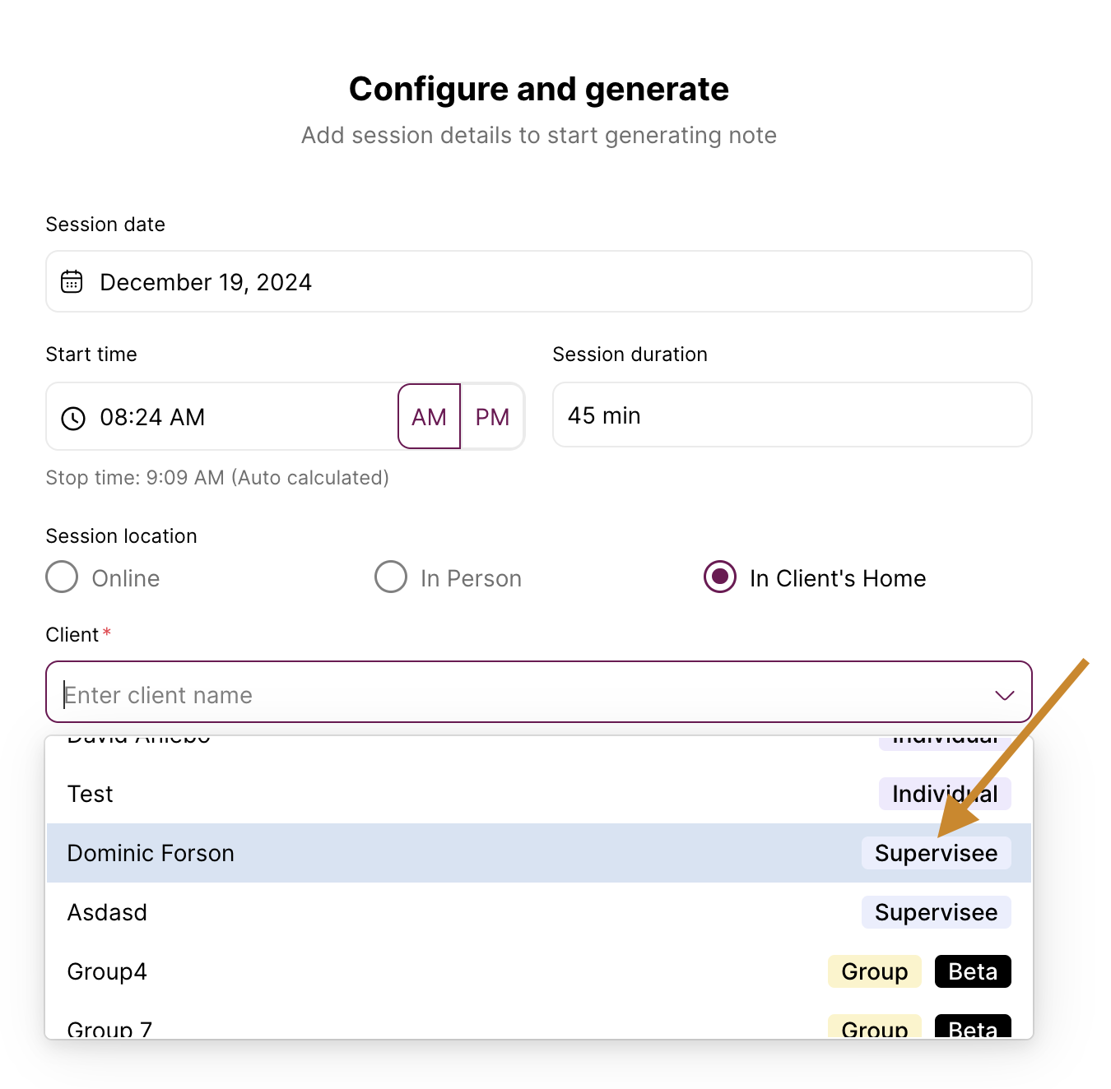Click the clock icon in Start time

pos(73,418)
